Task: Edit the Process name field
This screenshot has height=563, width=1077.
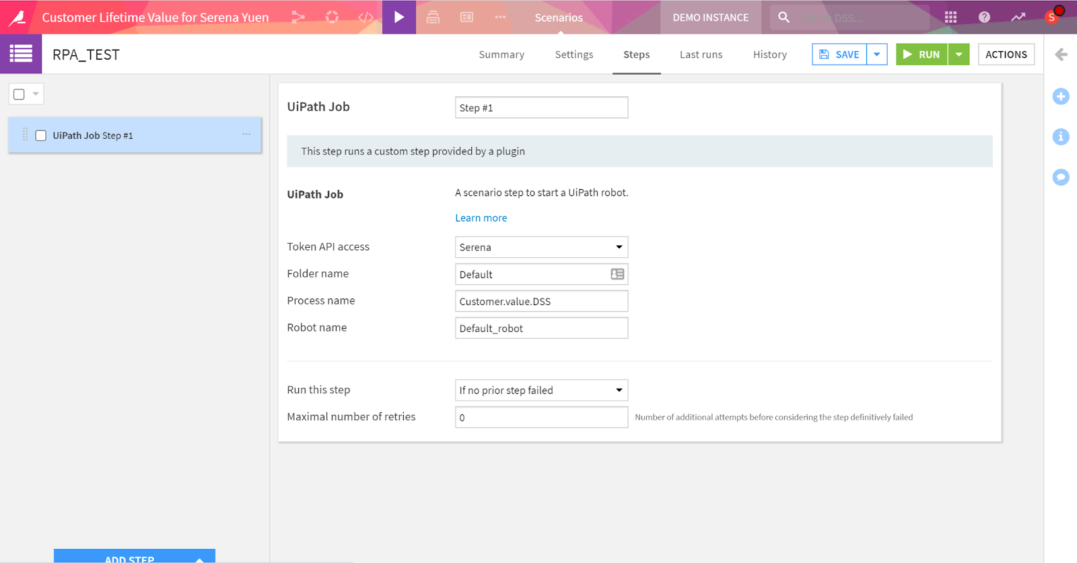Action: tap(541, 301)
